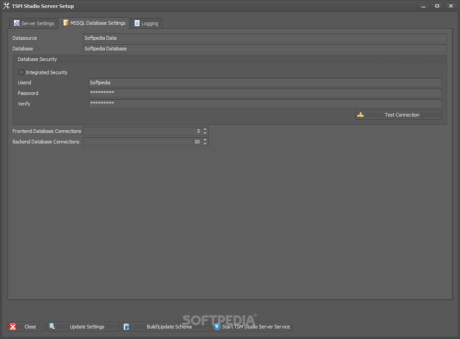Click the MSSQL database cylinder icon
Screen dimensions: 460x339
click(66, 23)
